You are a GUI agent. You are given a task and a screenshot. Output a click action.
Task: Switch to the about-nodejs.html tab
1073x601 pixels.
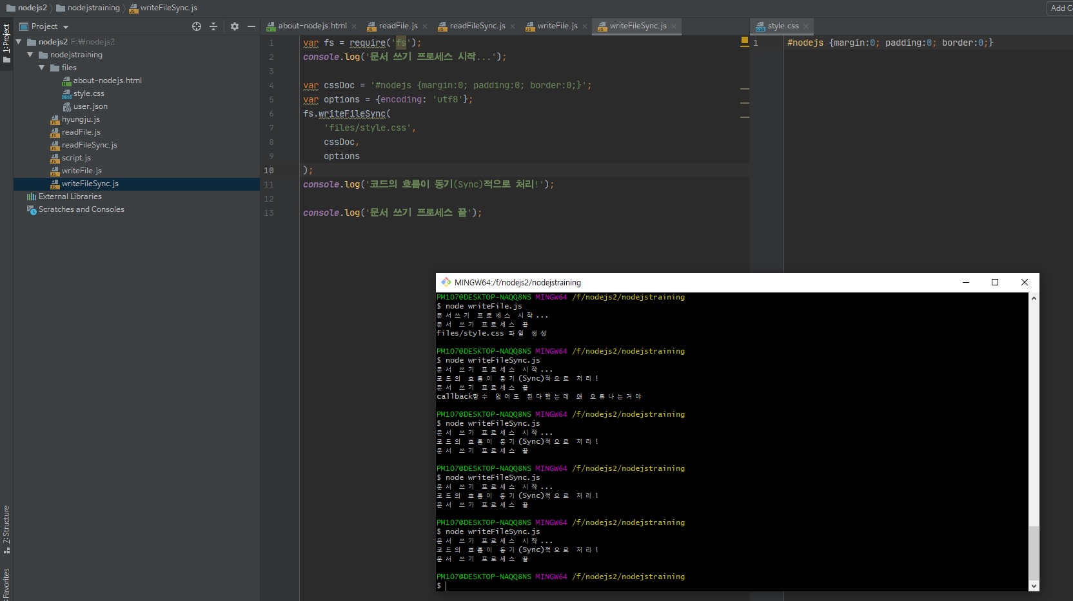[x=311, y=26]
